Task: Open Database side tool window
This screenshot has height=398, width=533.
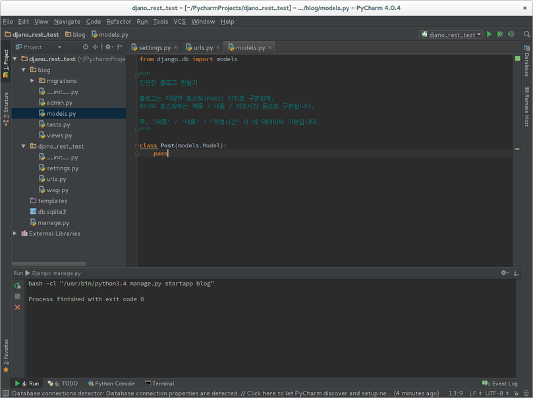Action: coord(527,61)
